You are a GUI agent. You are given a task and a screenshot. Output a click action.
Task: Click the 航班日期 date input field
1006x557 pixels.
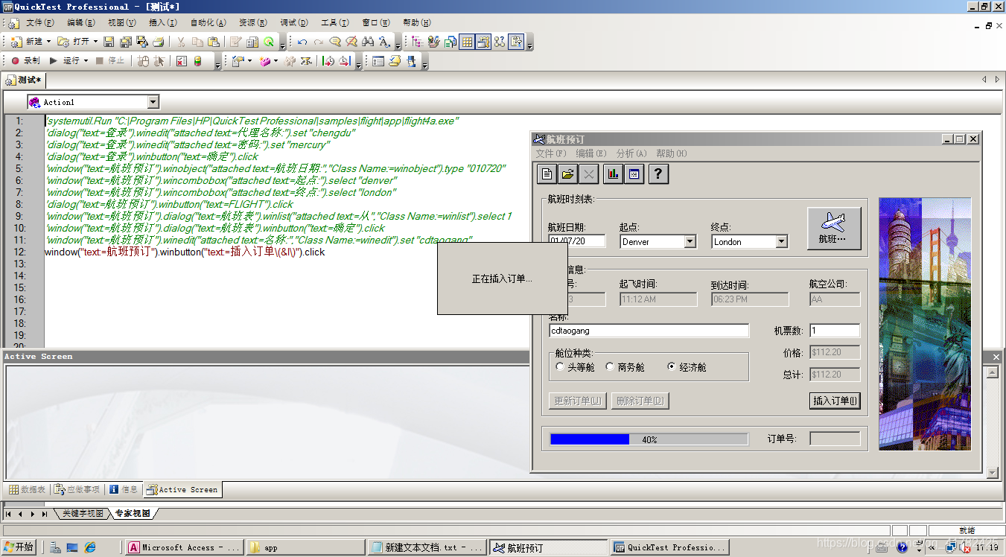coord(577,241)
